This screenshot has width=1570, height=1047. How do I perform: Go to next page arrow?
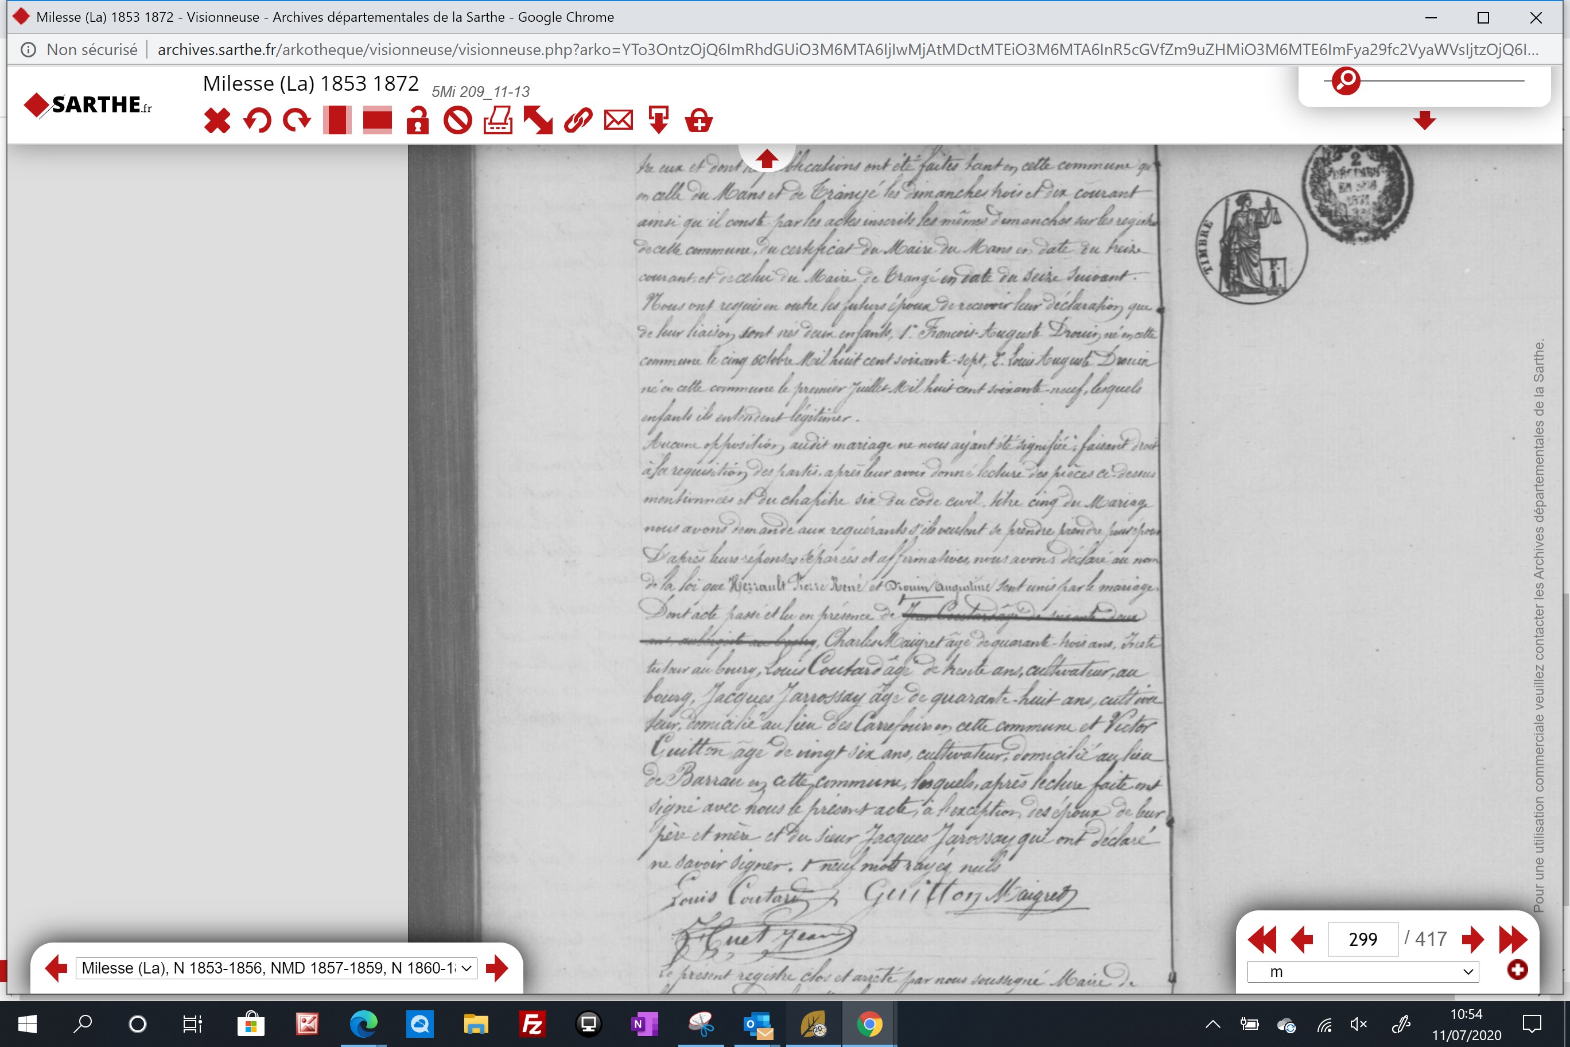[x=1472, y=940]
